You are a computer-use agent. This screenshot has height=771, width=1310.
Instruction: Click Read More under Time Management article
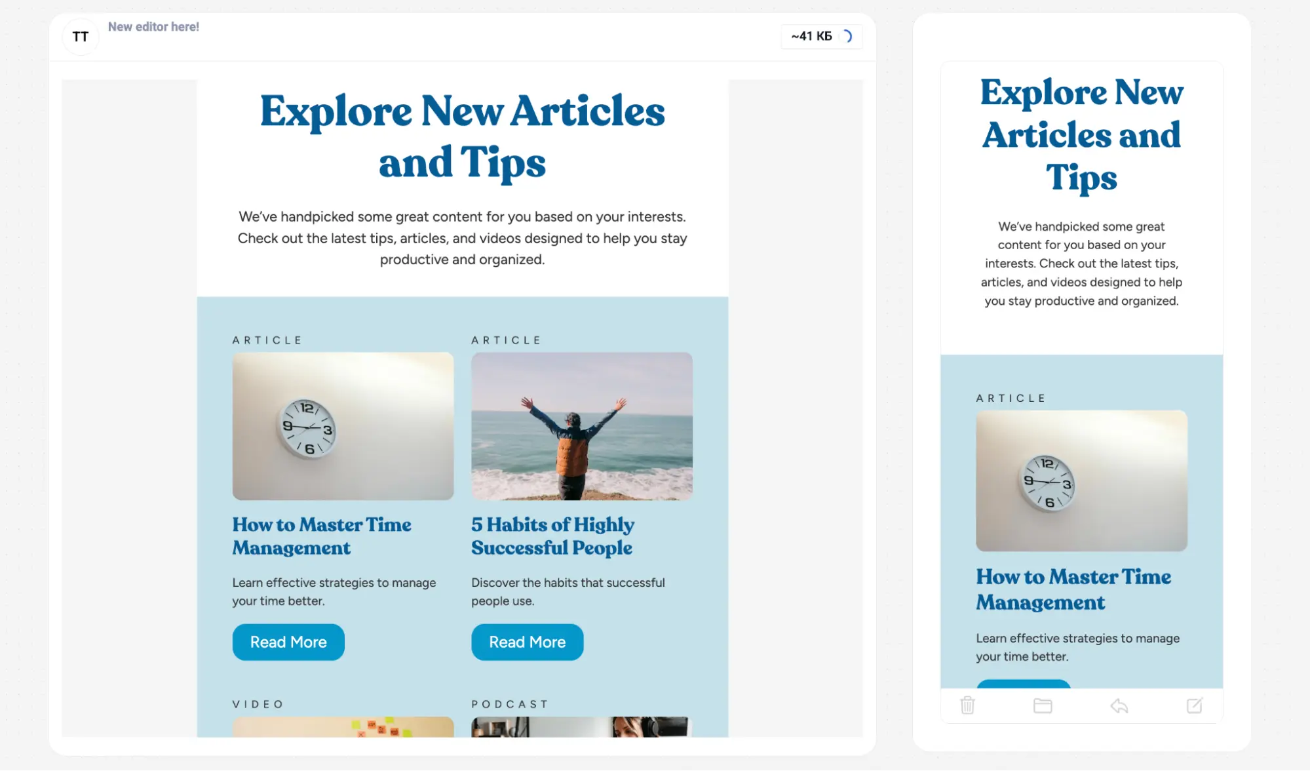point(288,642)
